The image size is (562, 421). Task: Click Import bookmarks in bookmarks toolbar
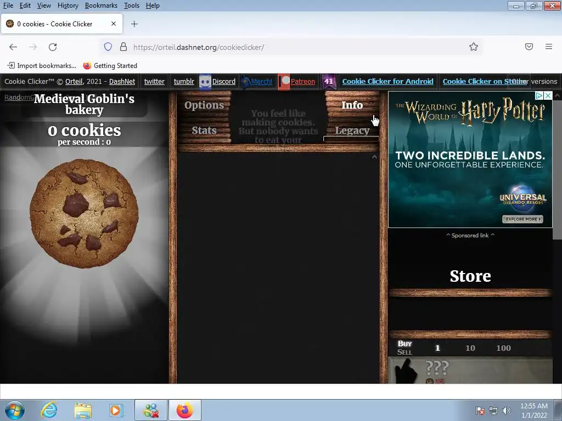[42, 66]
